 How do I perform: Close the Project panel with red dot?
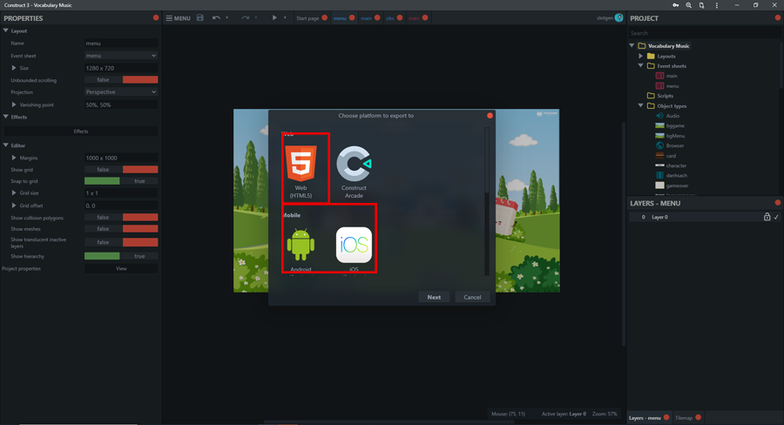click(x=778, y=17)
